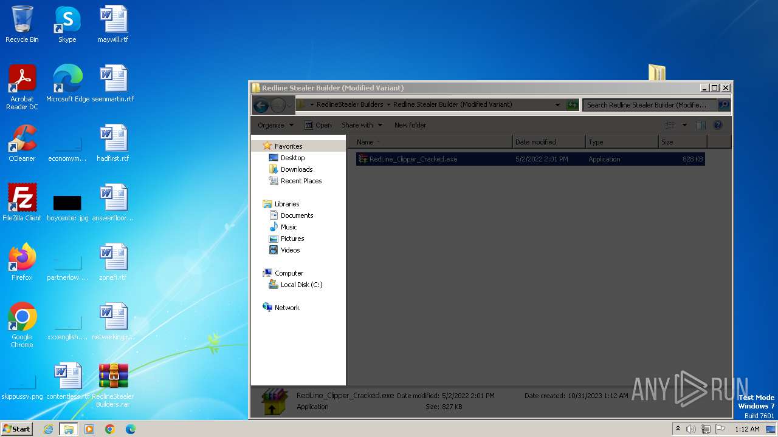Sort by Size column header
The height and width of the screenshot is (437, 778).
tap(683, 142)
